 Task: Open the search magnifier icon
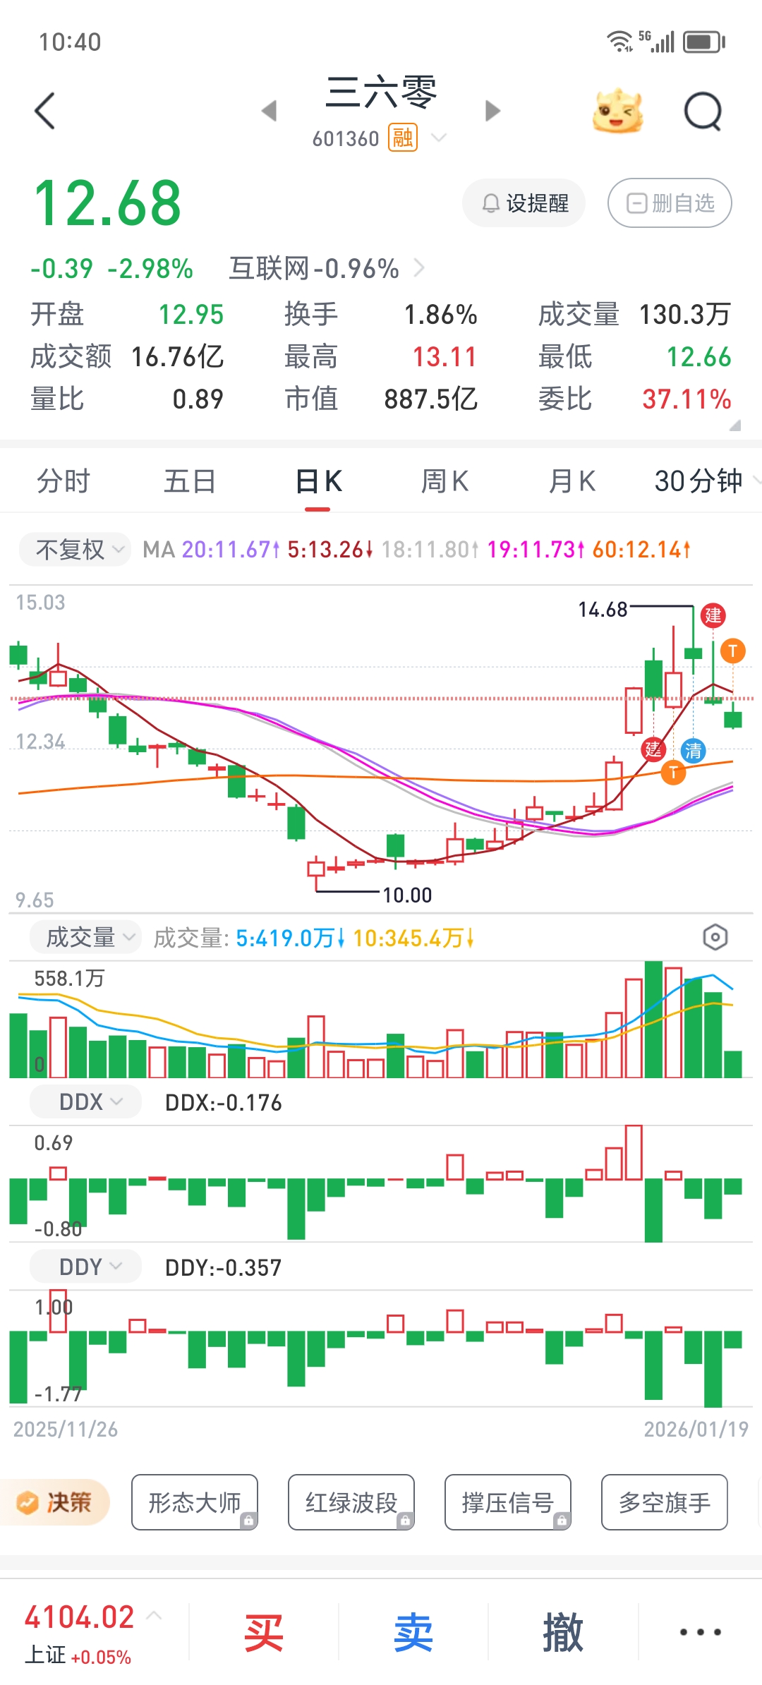[703, 111]
